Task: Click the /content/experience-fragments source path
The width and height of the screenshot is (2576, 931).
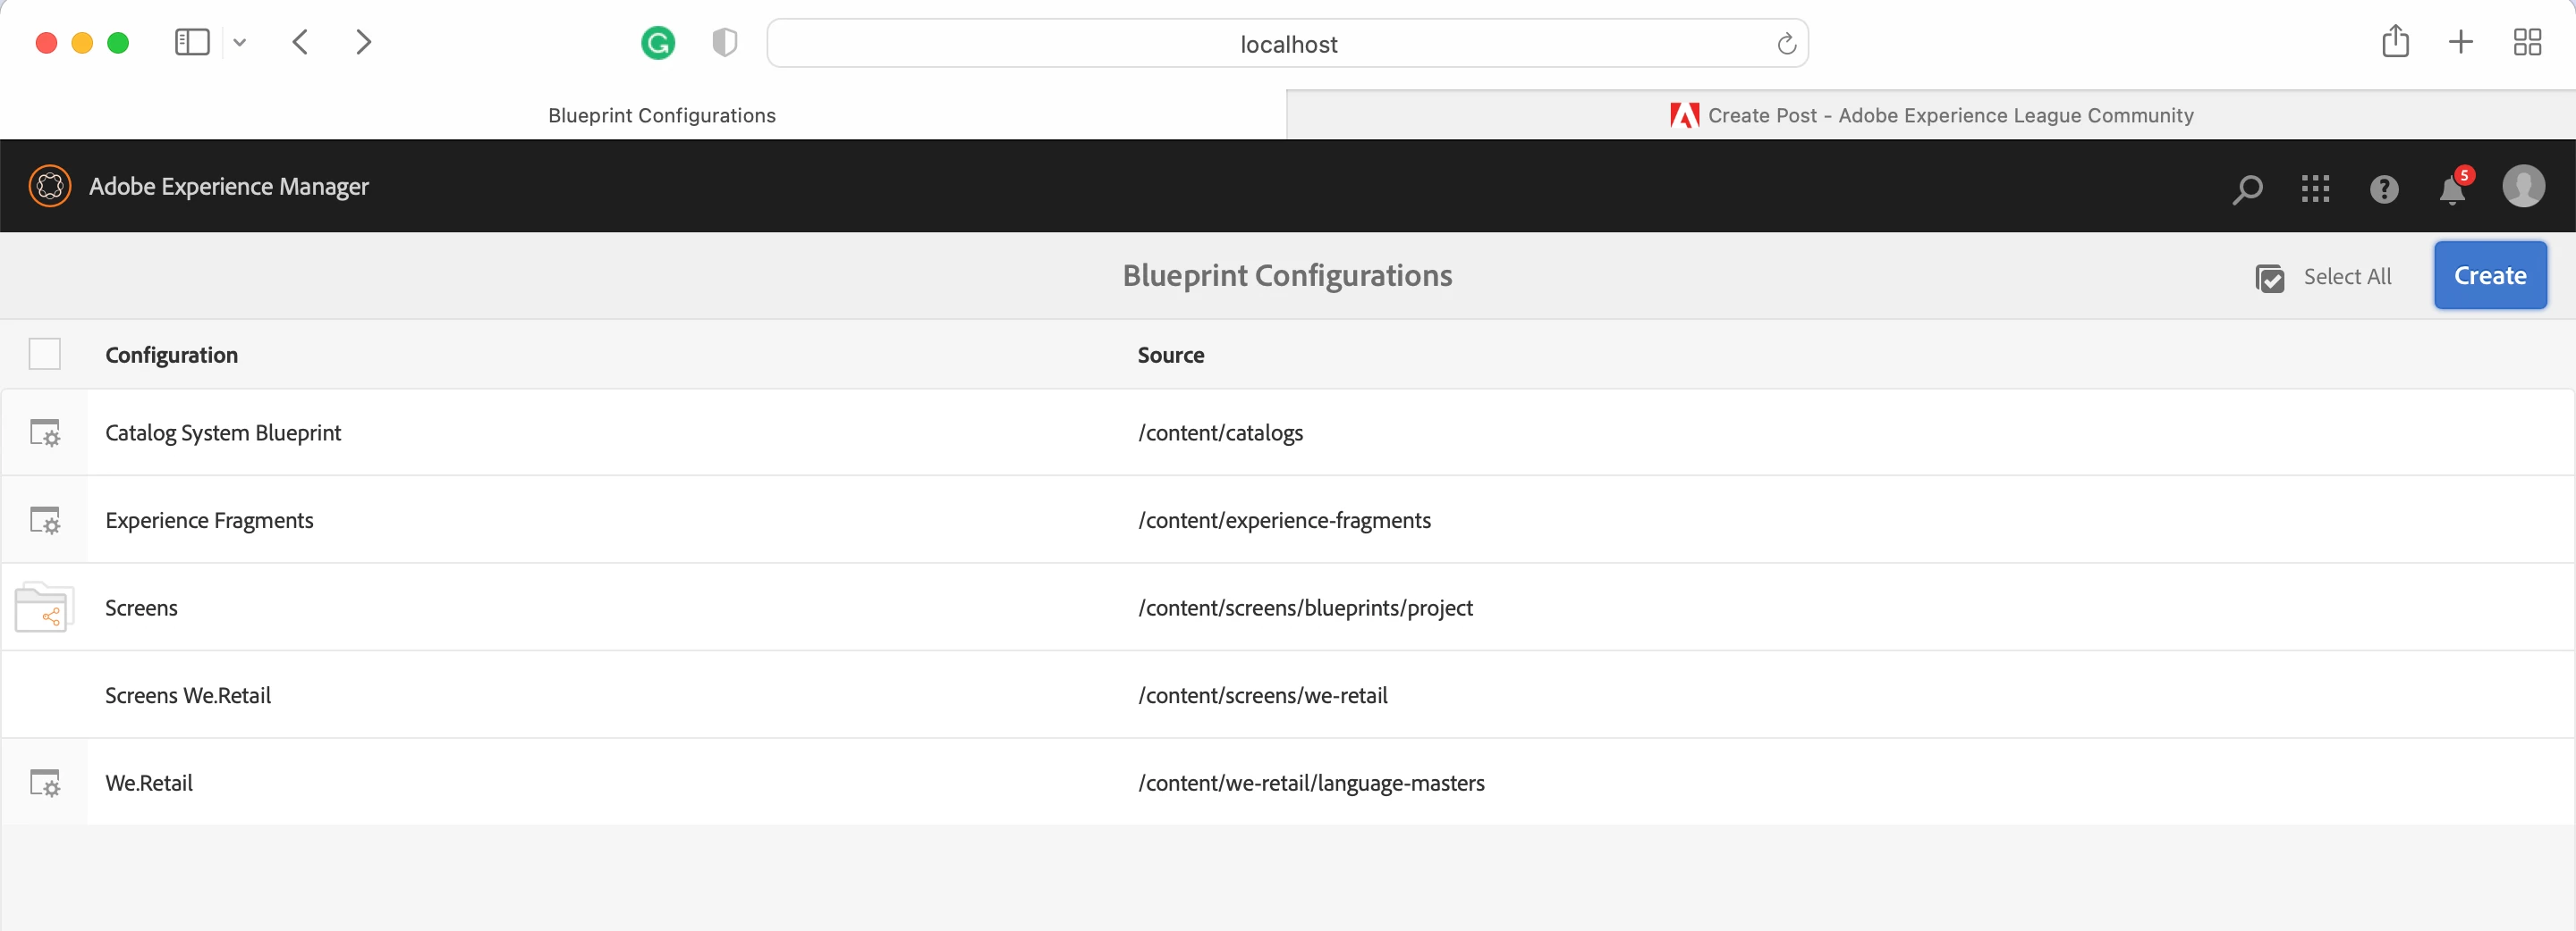Action: tap(1284, 520)
